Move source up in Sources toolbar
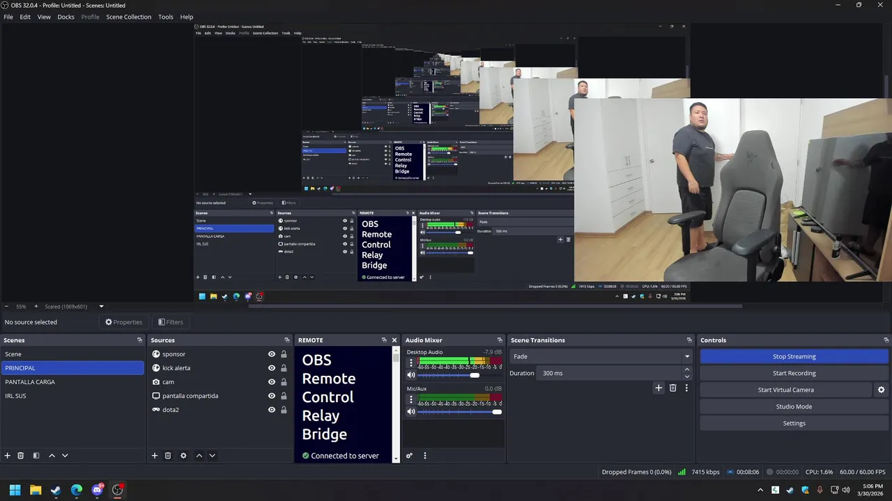This screenshot has height=501, width=892. (199, 456)
